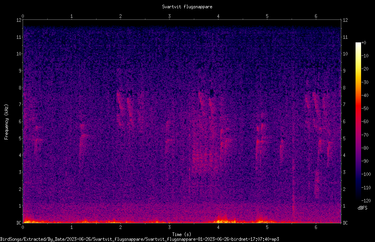Click '12' on the left frequency axis
The width and height of the screenshot is (375, 242).
tap(19, 20)
